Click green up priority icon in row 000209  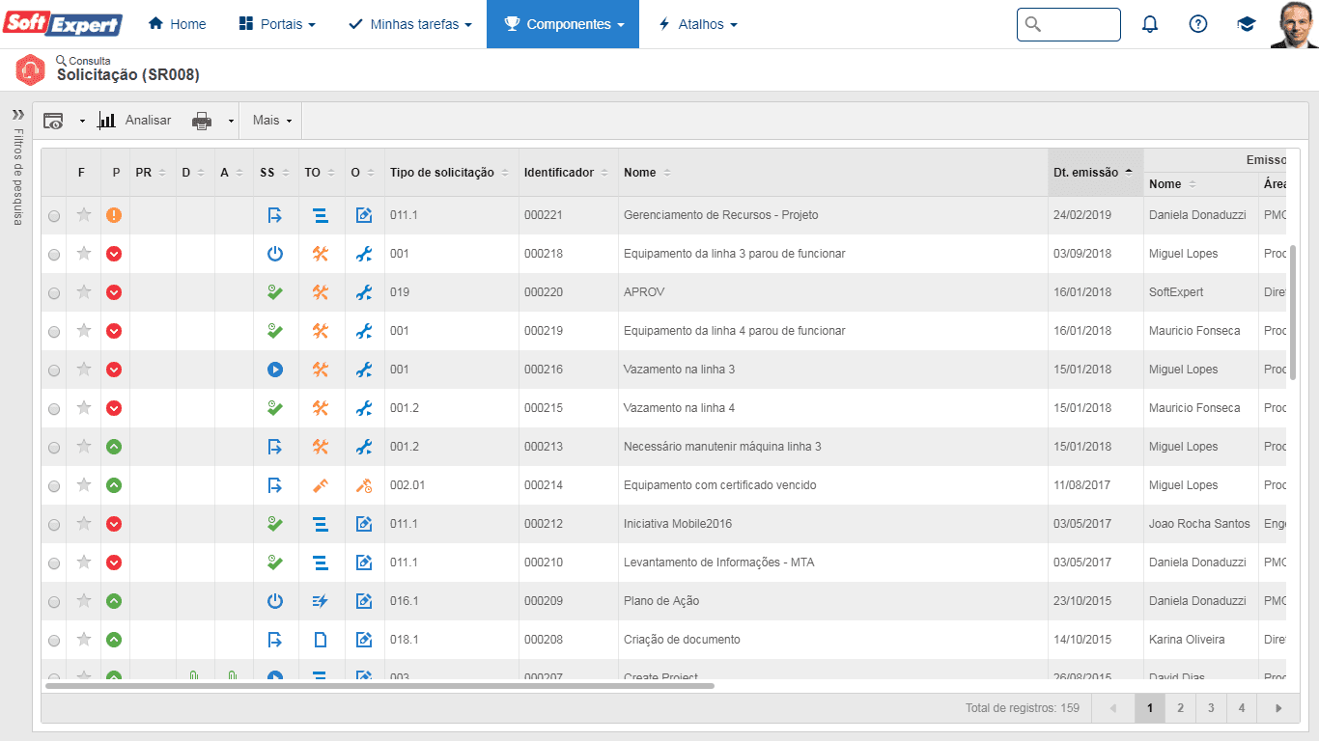[x=114, y=601]
